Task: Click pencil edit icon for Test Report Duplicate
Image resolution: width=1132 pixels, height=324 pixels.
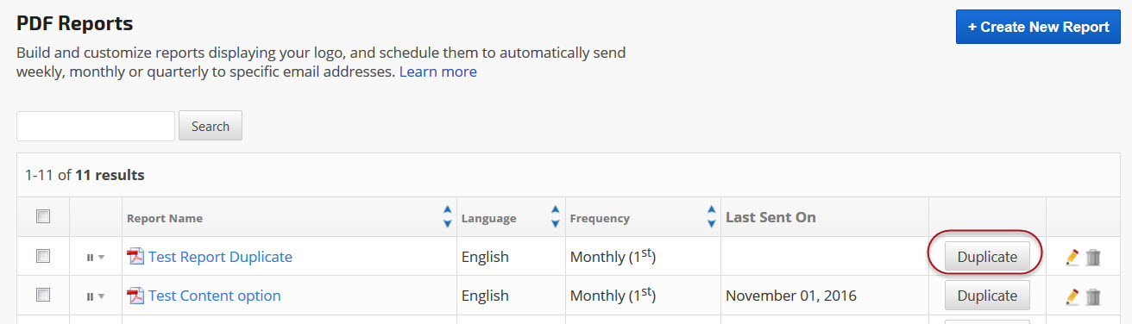Action: [x=1072, y=257]
